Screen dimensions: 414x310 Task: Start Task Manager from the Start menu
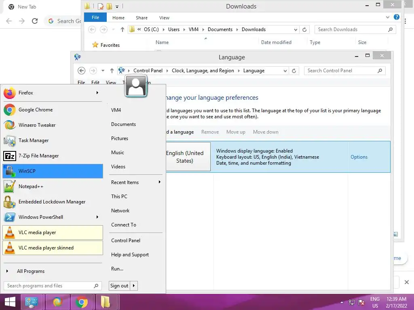[x=53, y=140]
